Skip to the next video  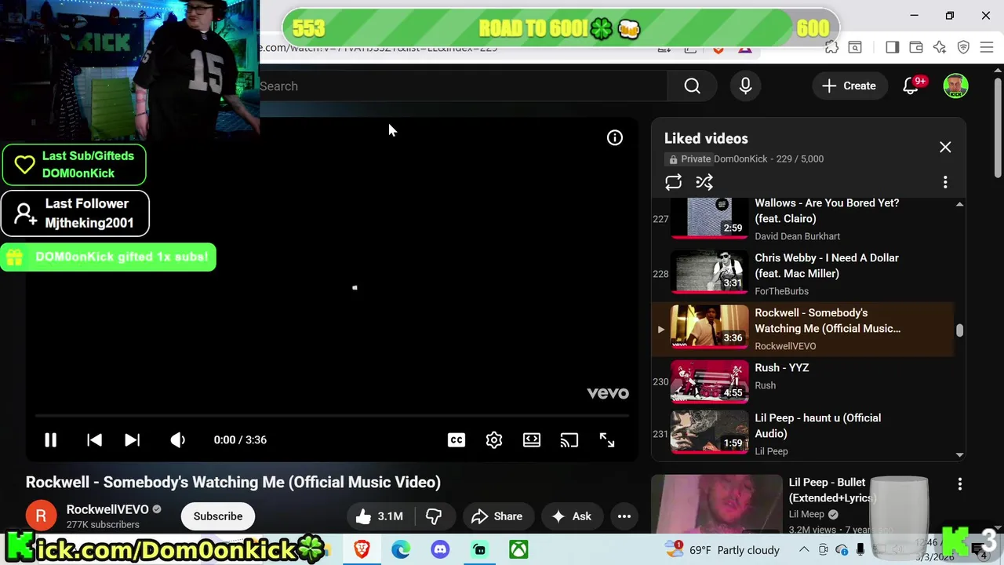click(x=132, y=440)
